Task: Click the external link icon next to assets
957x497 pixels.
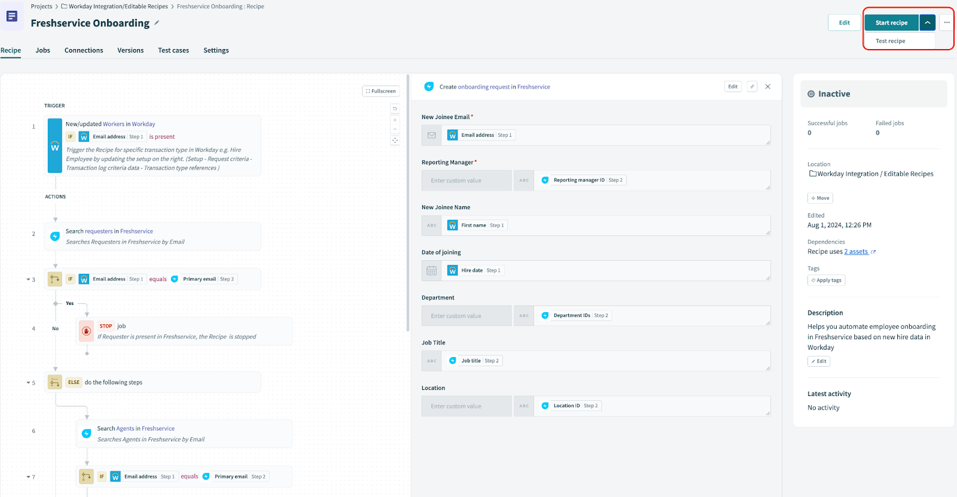Action: click(873, 252)
